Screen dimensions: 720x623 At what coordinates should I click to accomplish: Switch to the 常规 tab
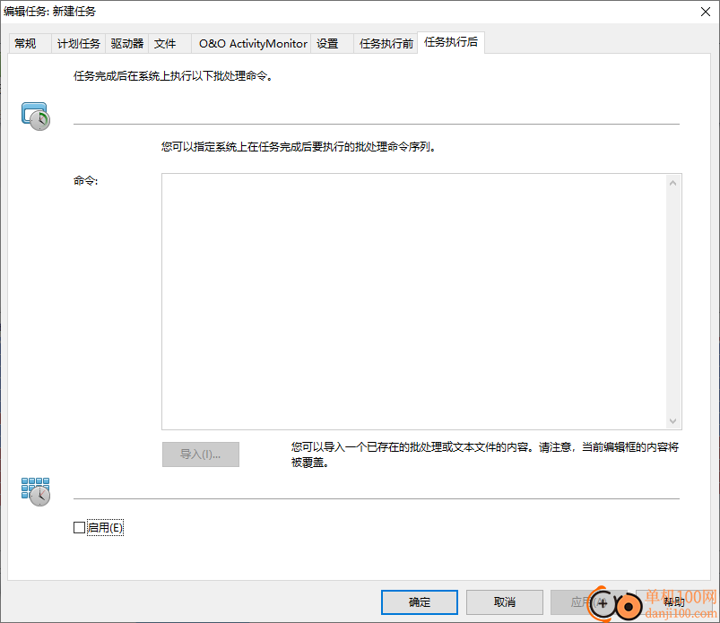(x=30, y=44)
